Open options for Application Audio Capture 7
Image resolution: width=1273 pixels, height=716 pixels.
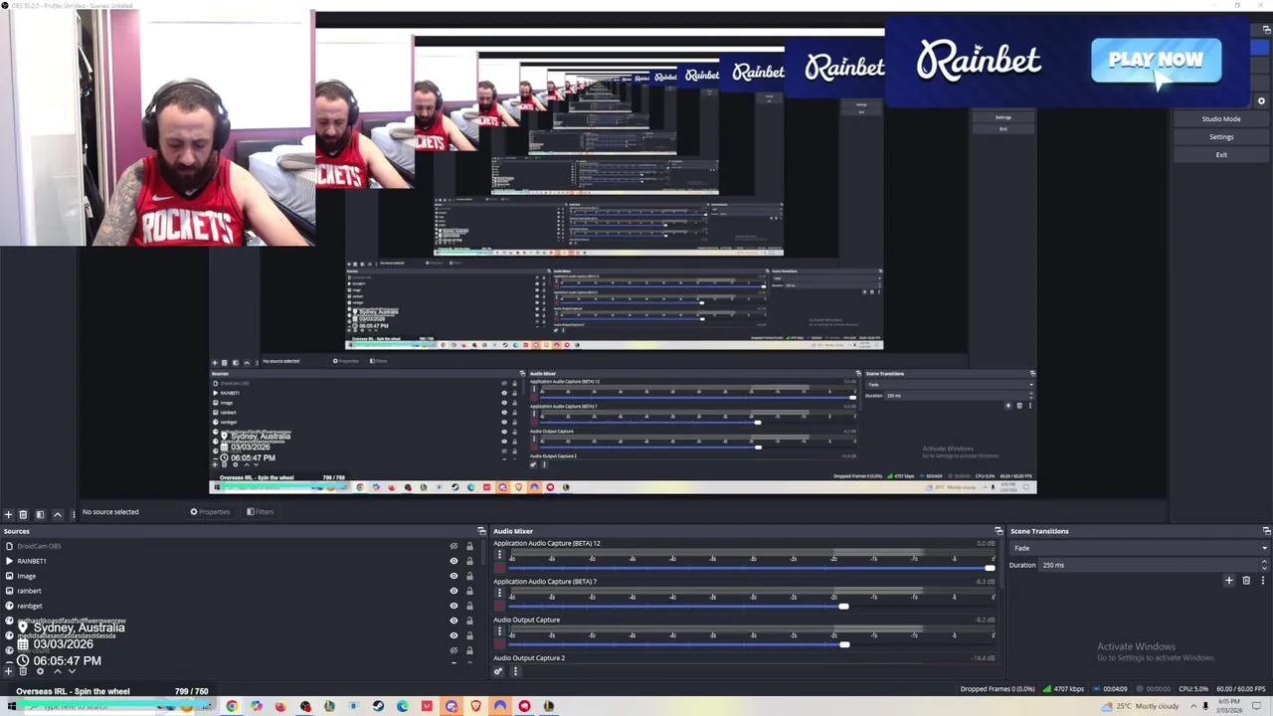[x=499, y=593]
